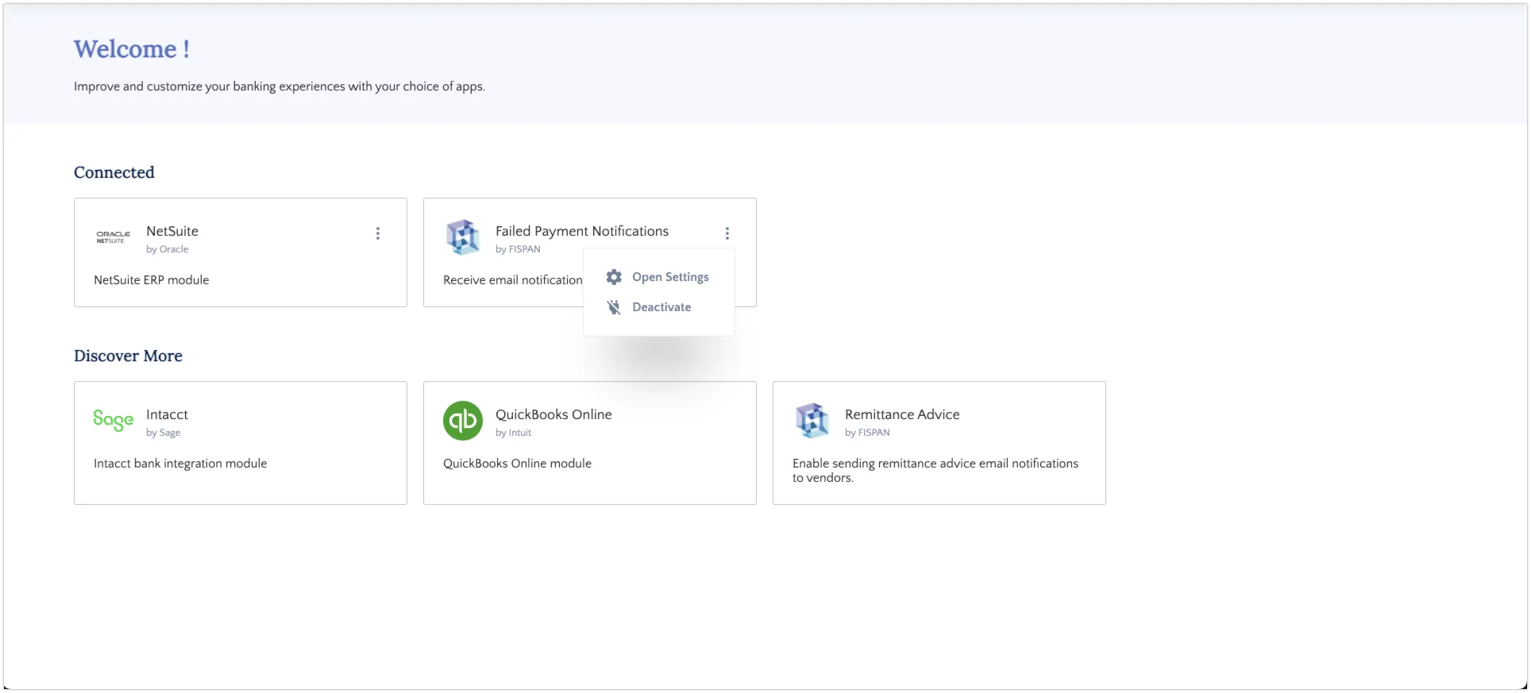This screenshot has height=693, width=1531.
Task: Open the Remittance Advice app title
Action: point(902,414)
